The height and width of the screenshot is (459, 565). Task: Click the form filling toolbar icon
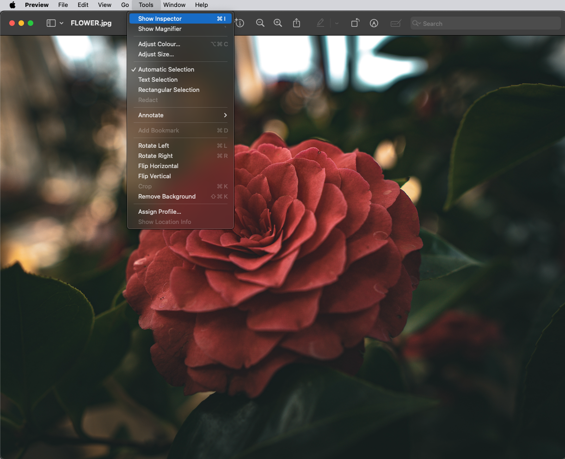tap(396, 23)
